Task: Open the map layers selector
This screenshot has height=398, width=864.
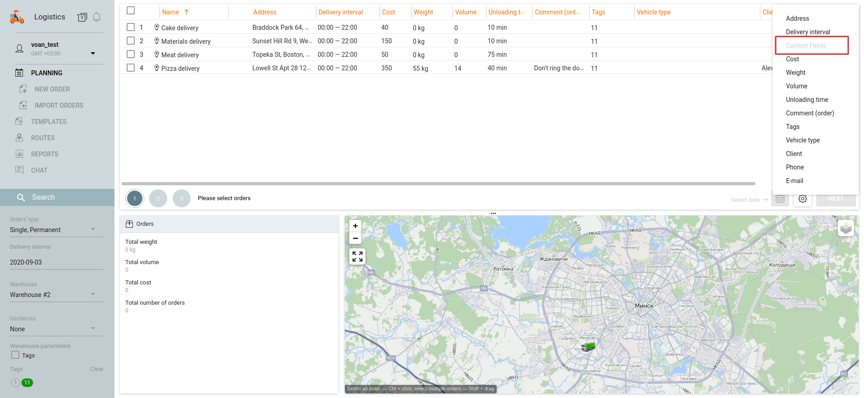Action: [846, 229]
